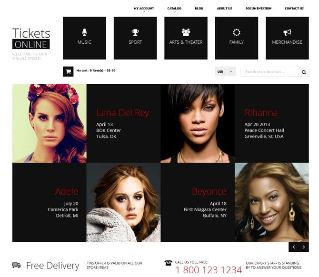Click the Lana Del Rey event title
Image resolution: width=319 pixels, height=277 pixels.
tap(123, 113)
